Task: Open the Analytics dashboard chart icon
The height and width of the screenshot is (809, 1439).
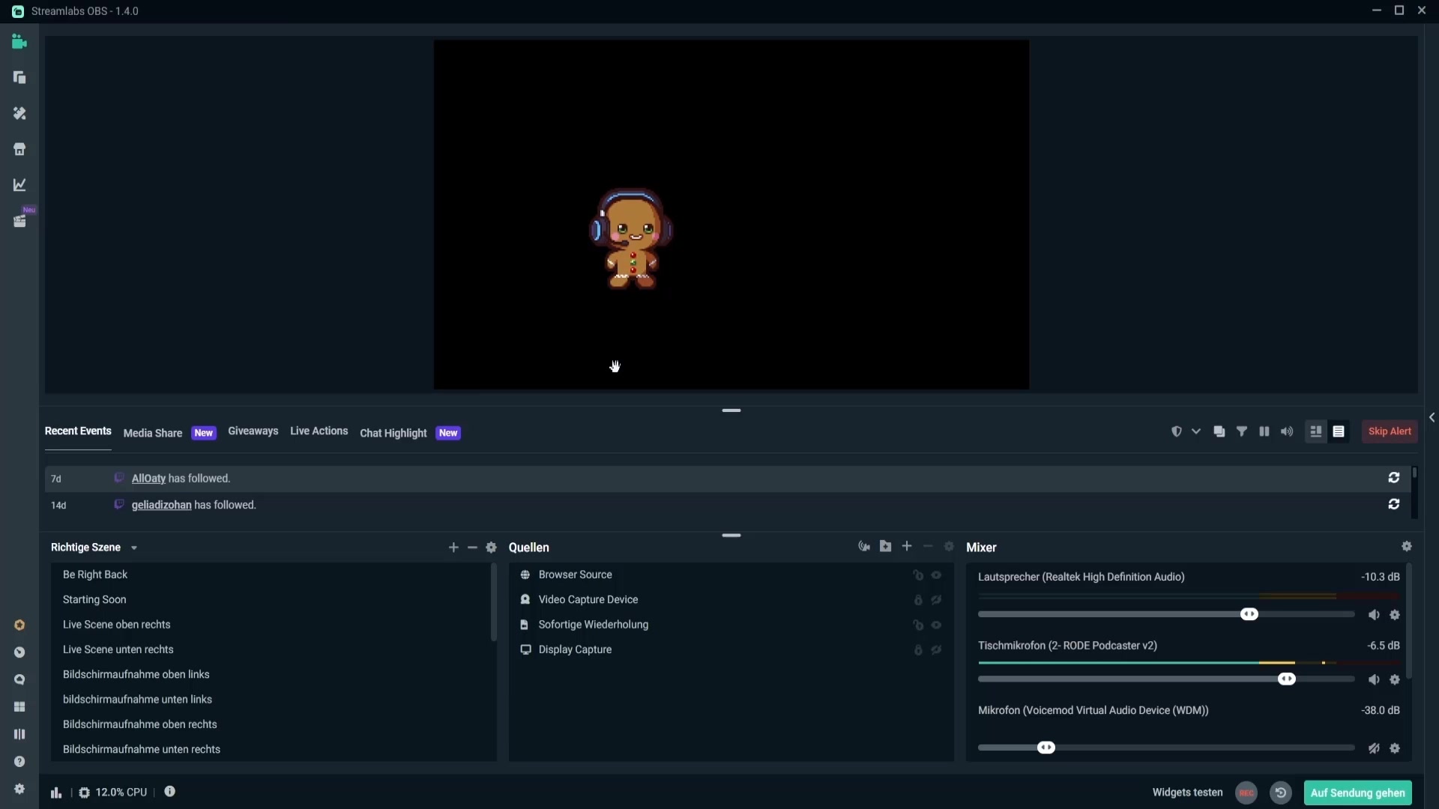Action: point(19,185)
